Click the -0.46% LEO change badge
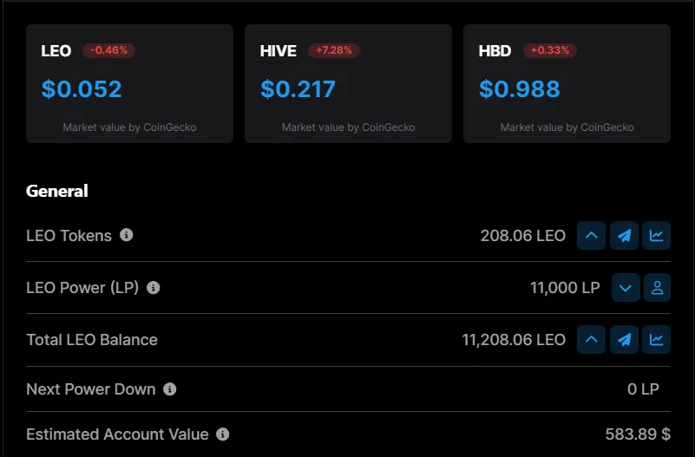This screenshot has width=695, height=457. (109, 50)
